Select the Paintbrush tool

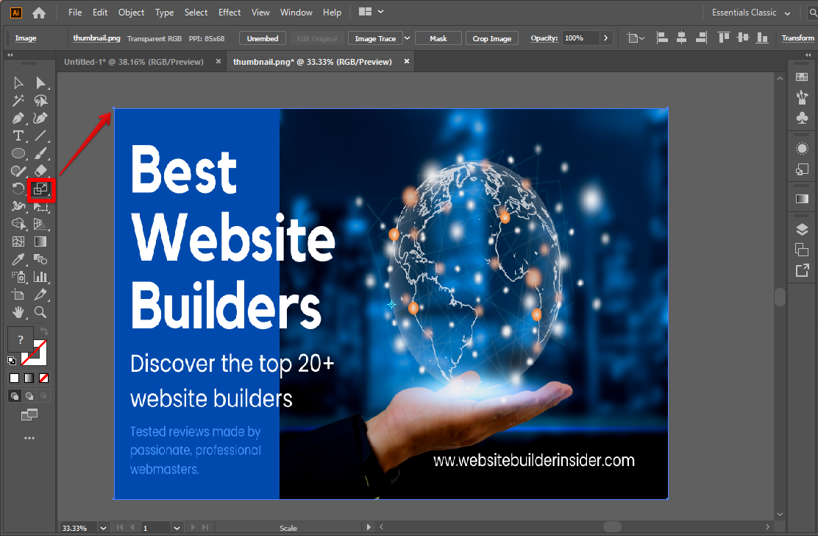coord(40,155)
